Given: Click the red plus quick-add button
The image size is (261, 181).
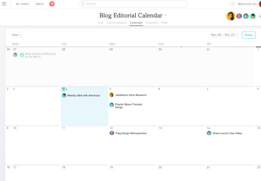Looking at the screenshot, I should coord(52,3).
